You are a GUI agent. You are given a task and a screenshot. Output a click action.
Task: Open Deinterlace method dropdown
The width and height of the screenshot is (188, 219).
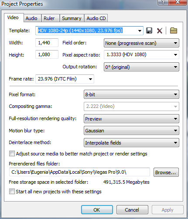[131, 143]
